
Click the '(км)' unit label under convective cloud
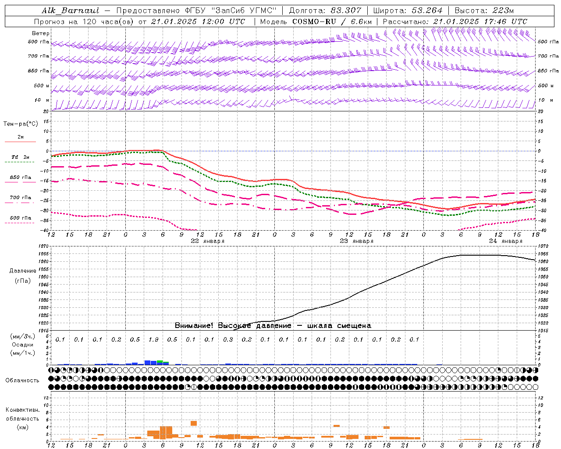[x=22, y=427]
